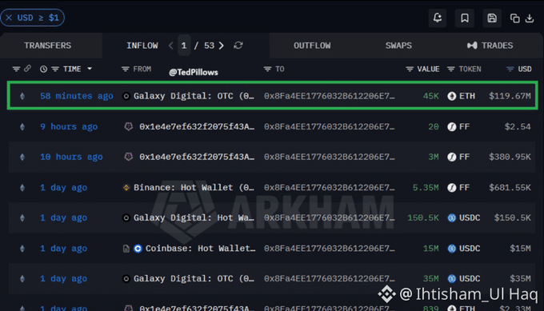544x311 pixels.
Task: Open the leftmost filter icon in header
Action: [x=16, y=69]
